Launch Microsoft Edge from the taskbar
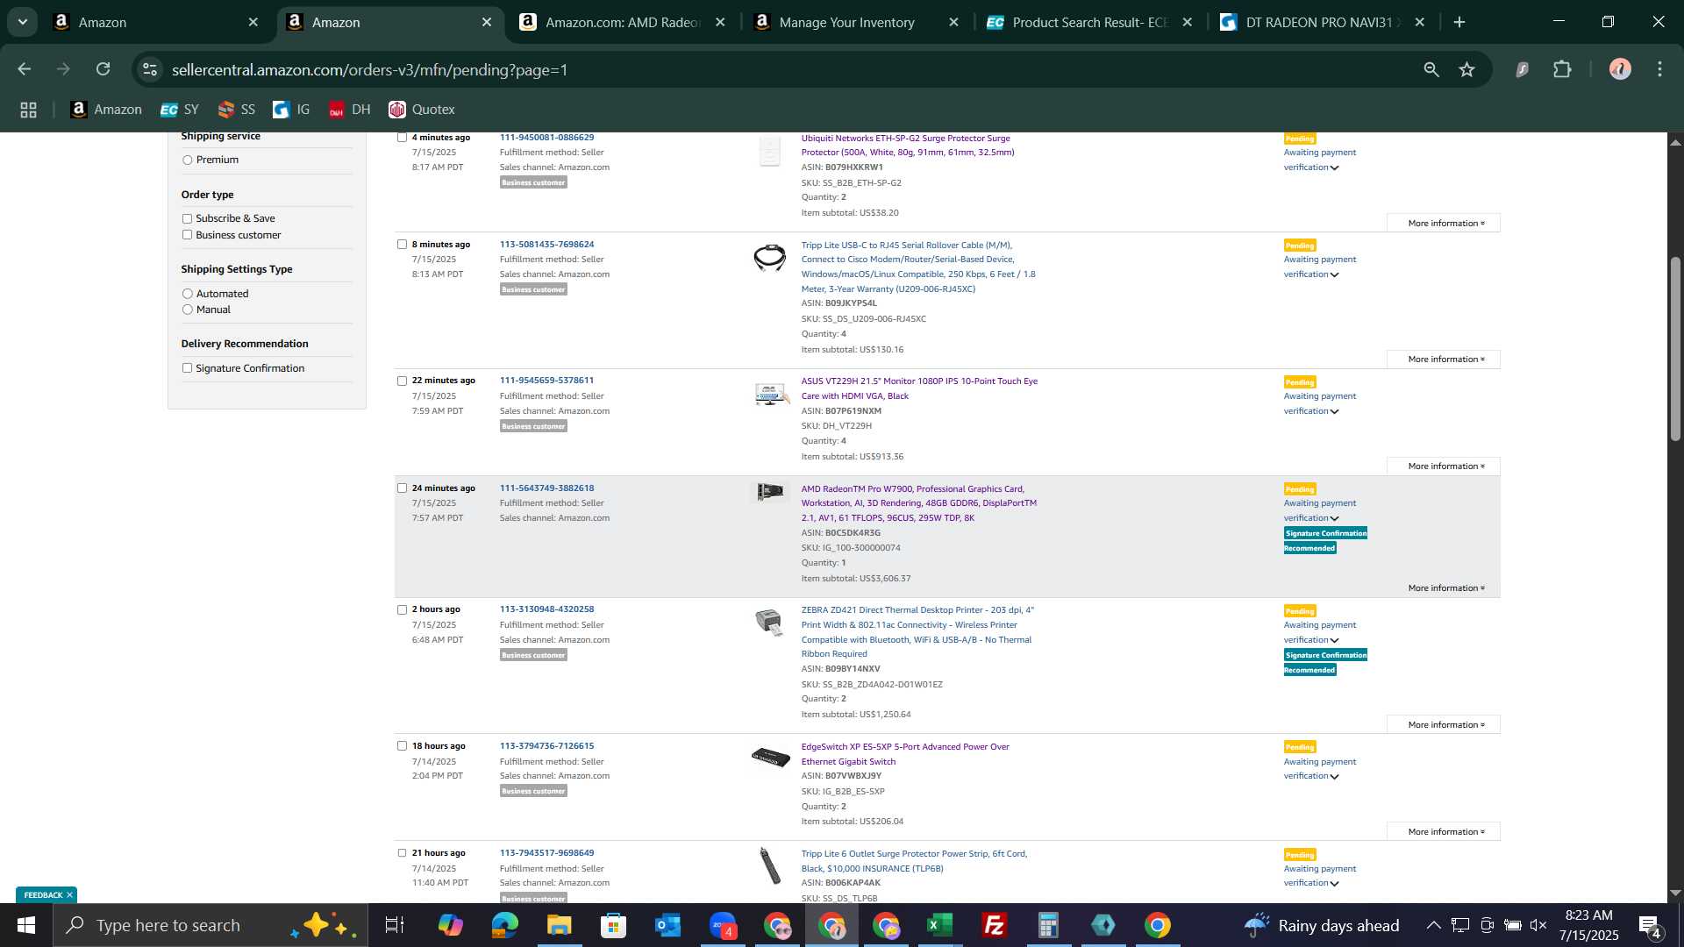 (504, 925)
